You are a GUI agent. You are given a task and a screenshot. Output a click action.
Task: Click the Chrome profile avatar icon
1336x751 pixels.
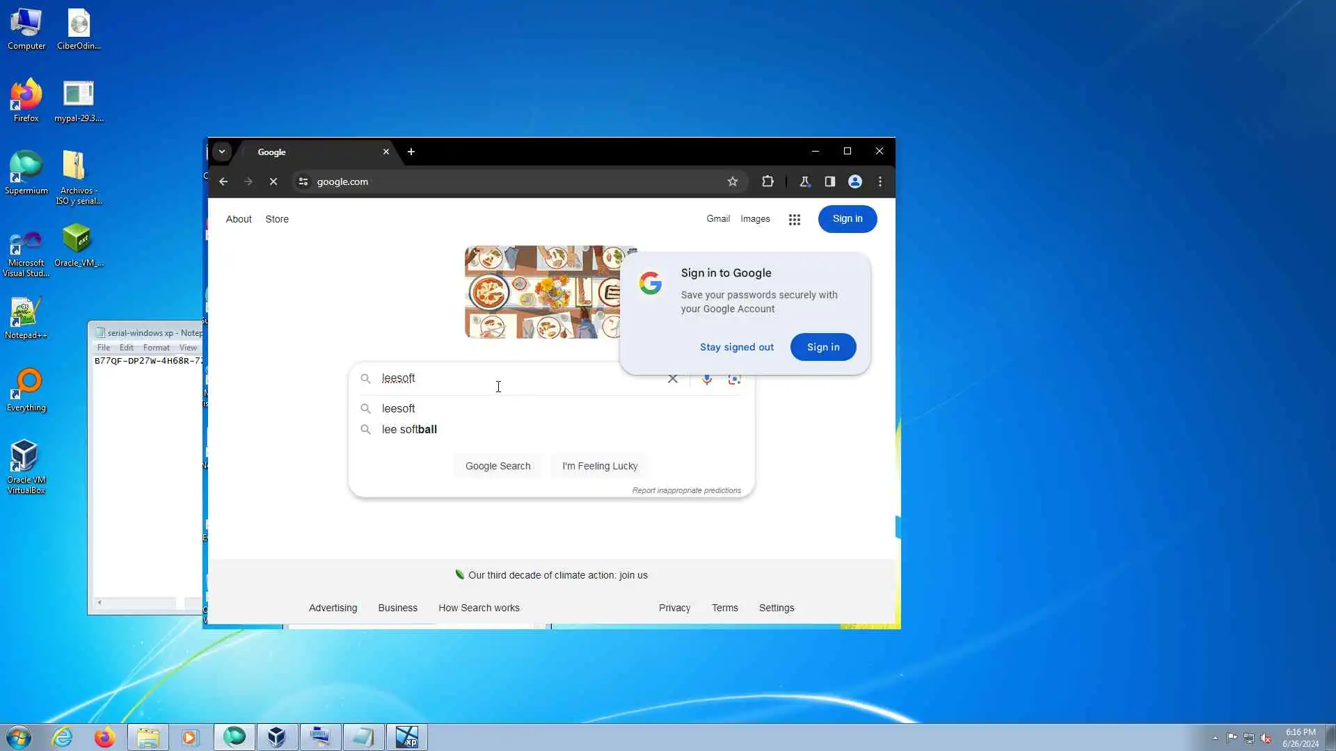[x=855, y=181]
